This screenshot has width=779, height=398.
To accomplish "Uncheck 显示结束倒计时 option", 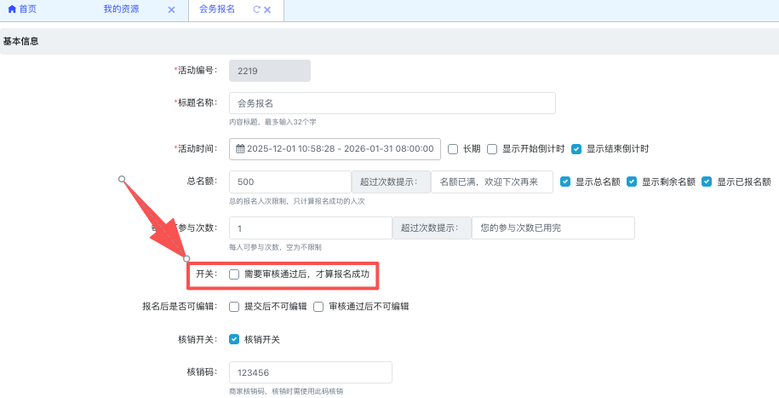I will point(576,148).
